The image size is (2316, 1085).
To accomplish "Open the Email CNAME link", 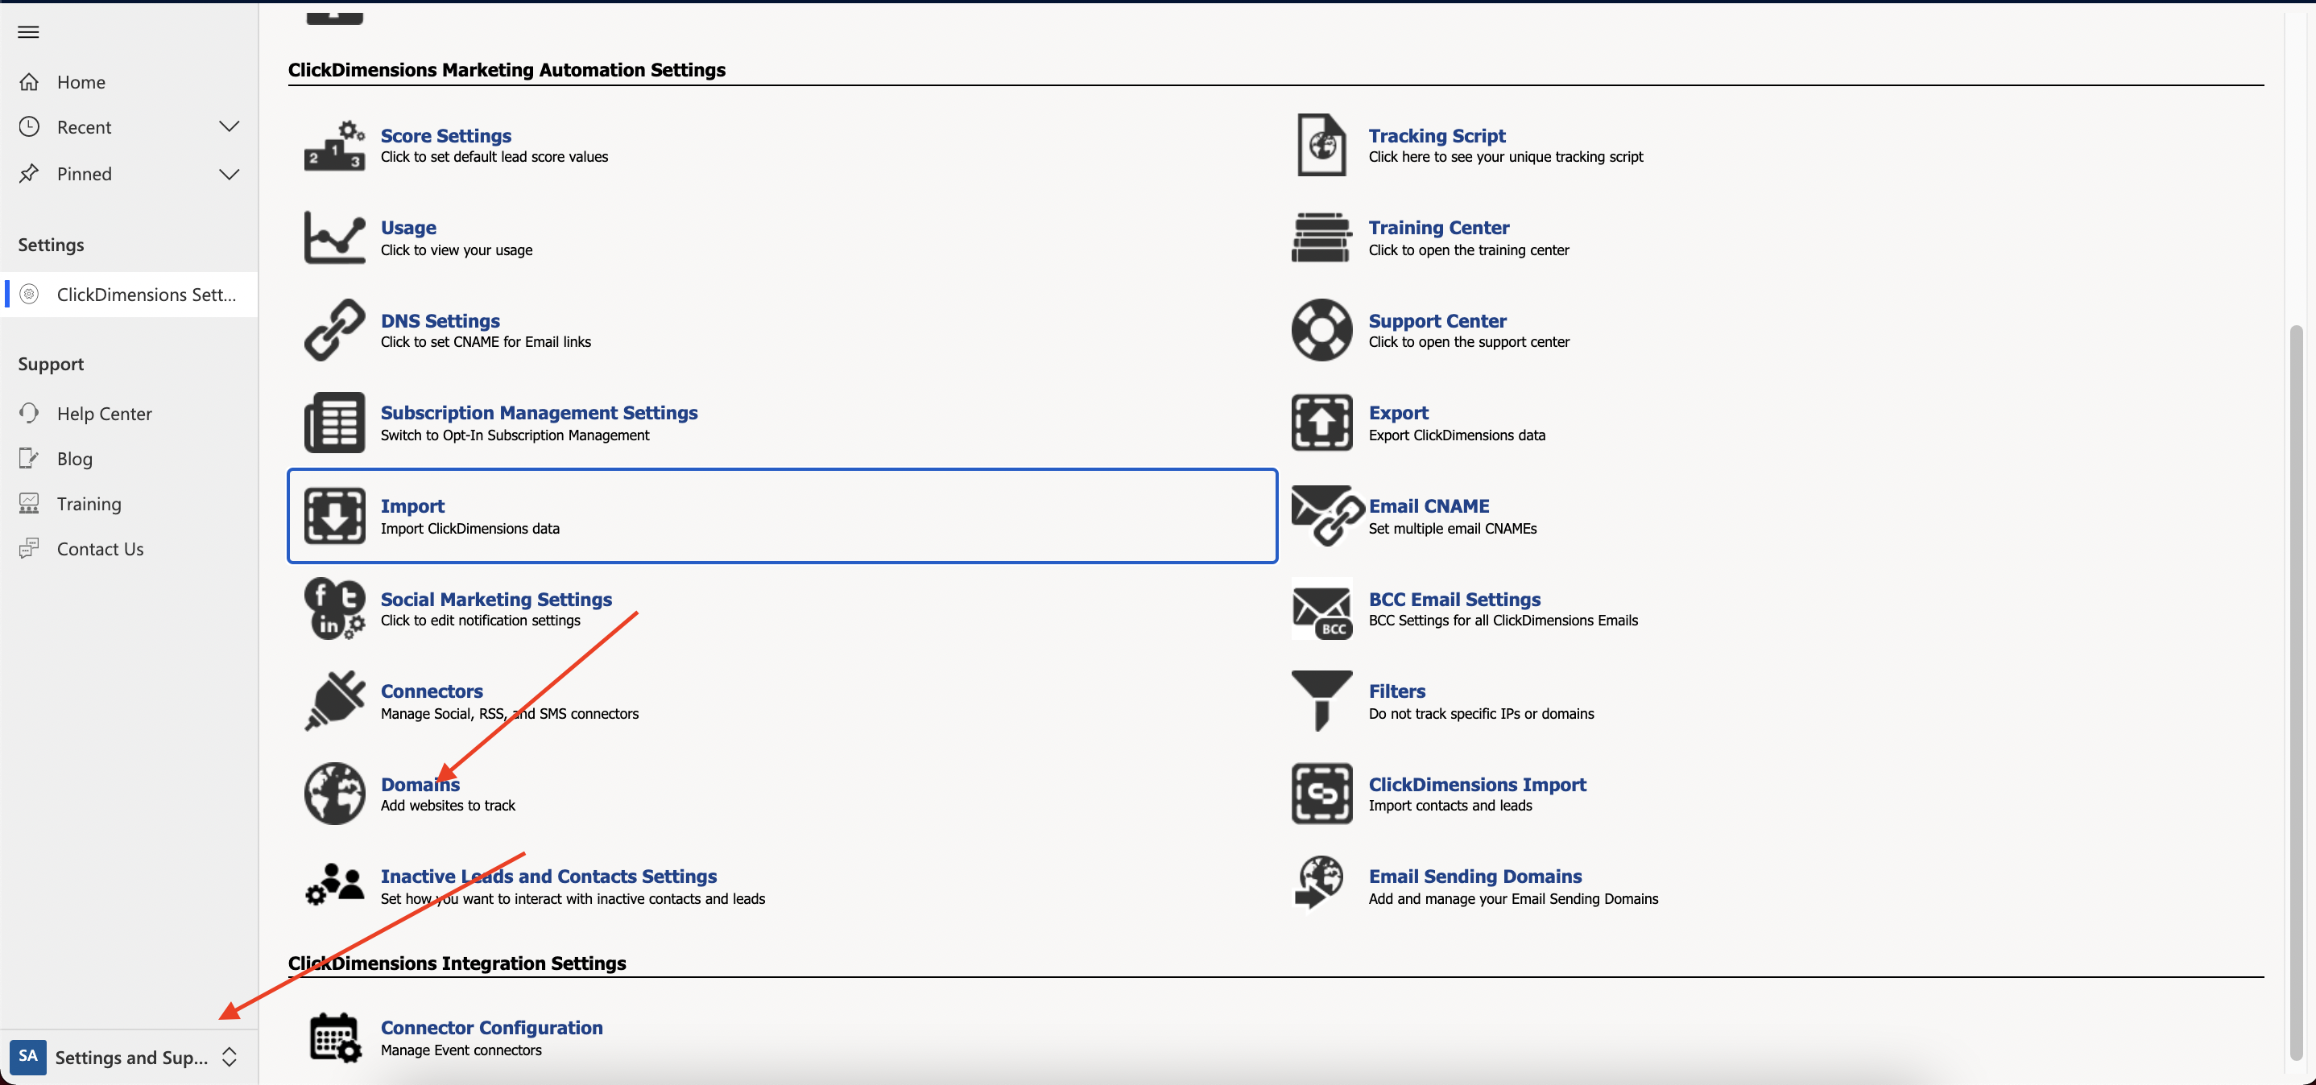I will click(x=1429, y=506).
